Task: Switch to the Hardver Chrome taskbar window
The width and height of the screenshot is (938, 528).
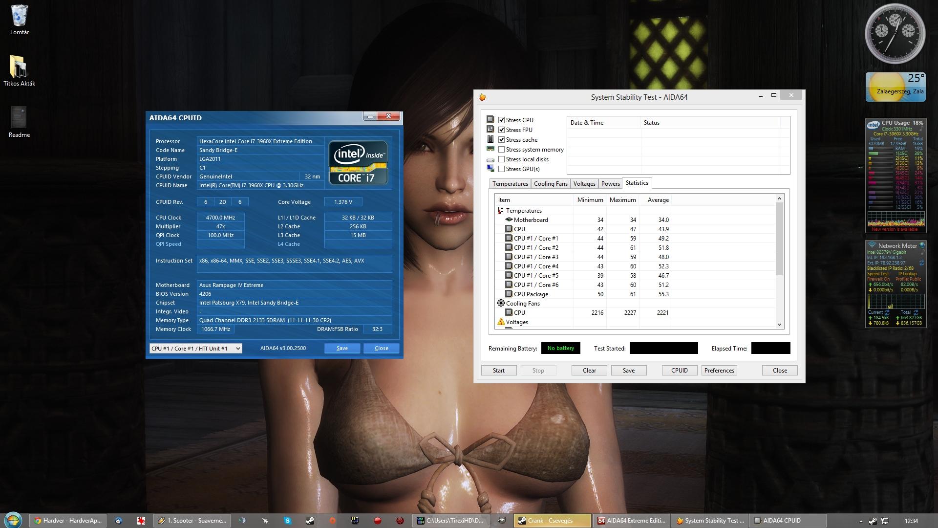Action: click(x=68, y=521)
